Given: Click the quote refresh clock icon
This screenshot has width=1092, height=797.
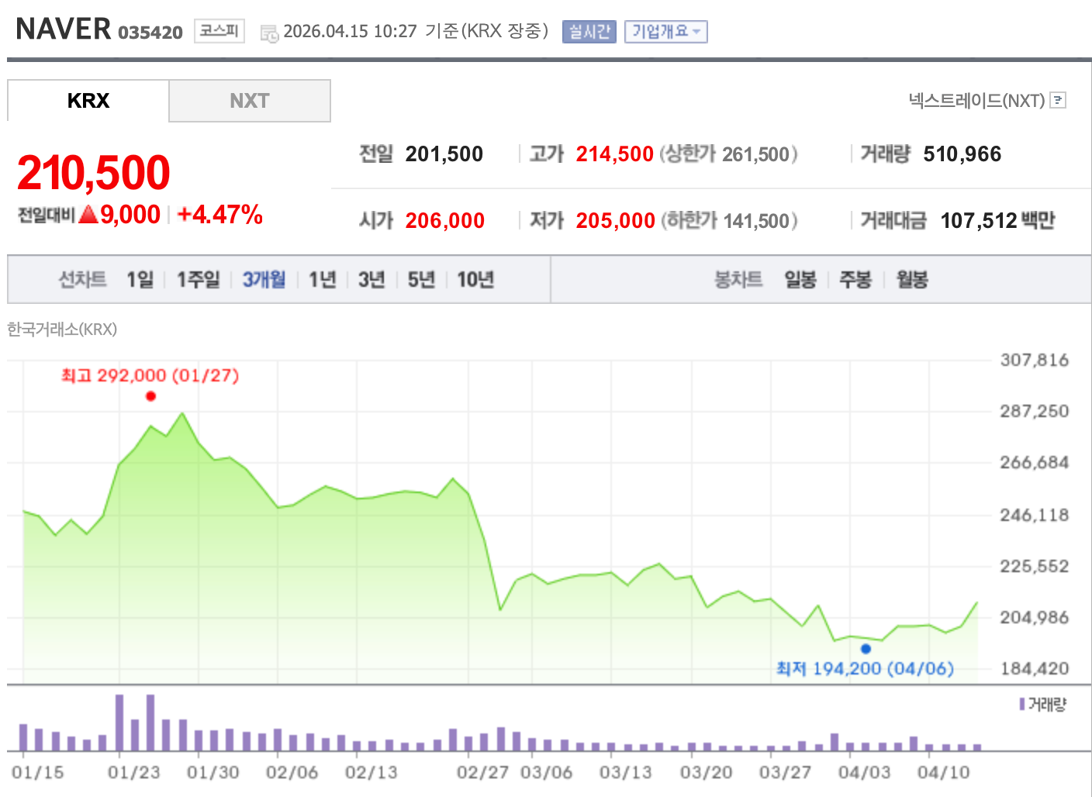Looking at the screenshot, I should click(x=270, y=32).
